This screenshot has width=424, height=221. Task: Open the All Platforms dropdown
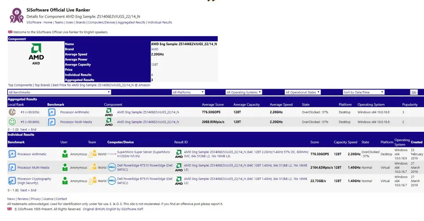click(188, 92)
